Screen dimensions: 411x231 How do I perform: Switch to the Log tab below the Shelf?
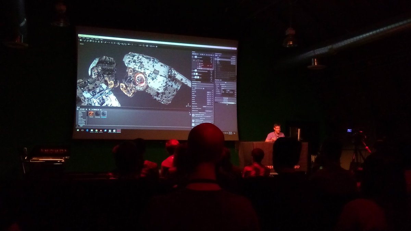pyautogui.click(x=77, y=126)
